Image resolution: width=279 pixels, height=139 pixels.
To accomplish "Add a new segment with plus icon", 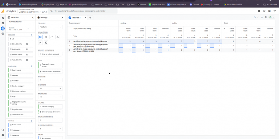I will click(x=31, y=35).
